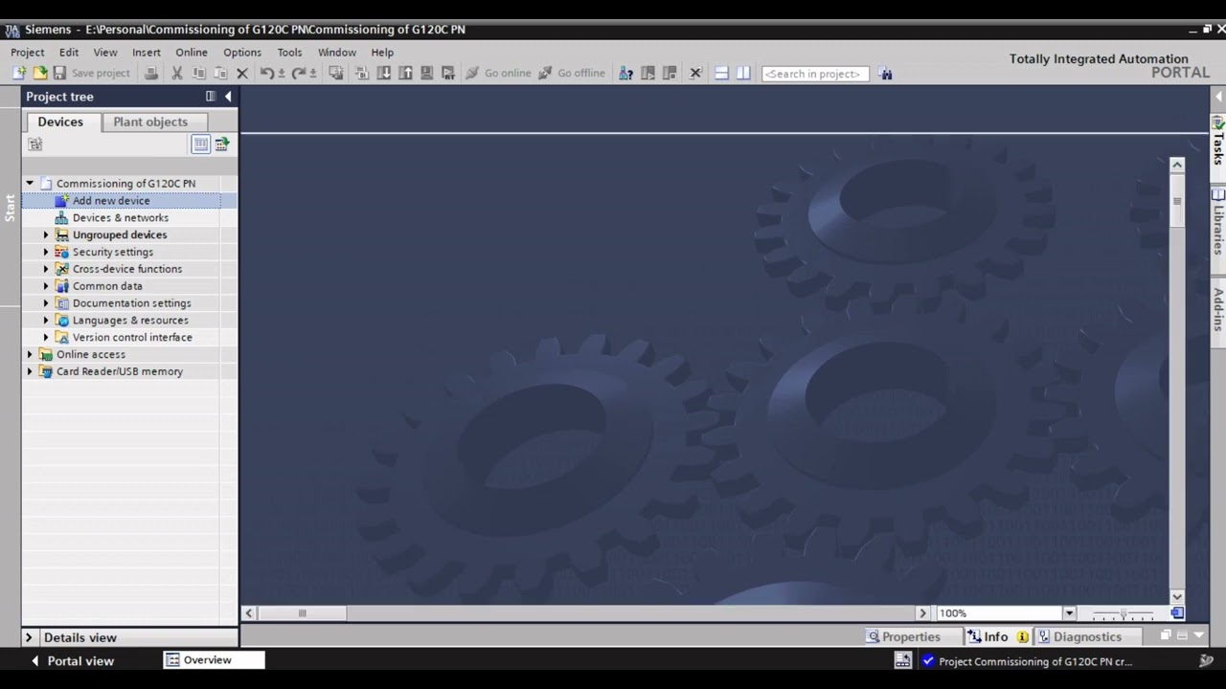
Task: Open the zoom level 100% dropdown
Action: [1069, 613]
